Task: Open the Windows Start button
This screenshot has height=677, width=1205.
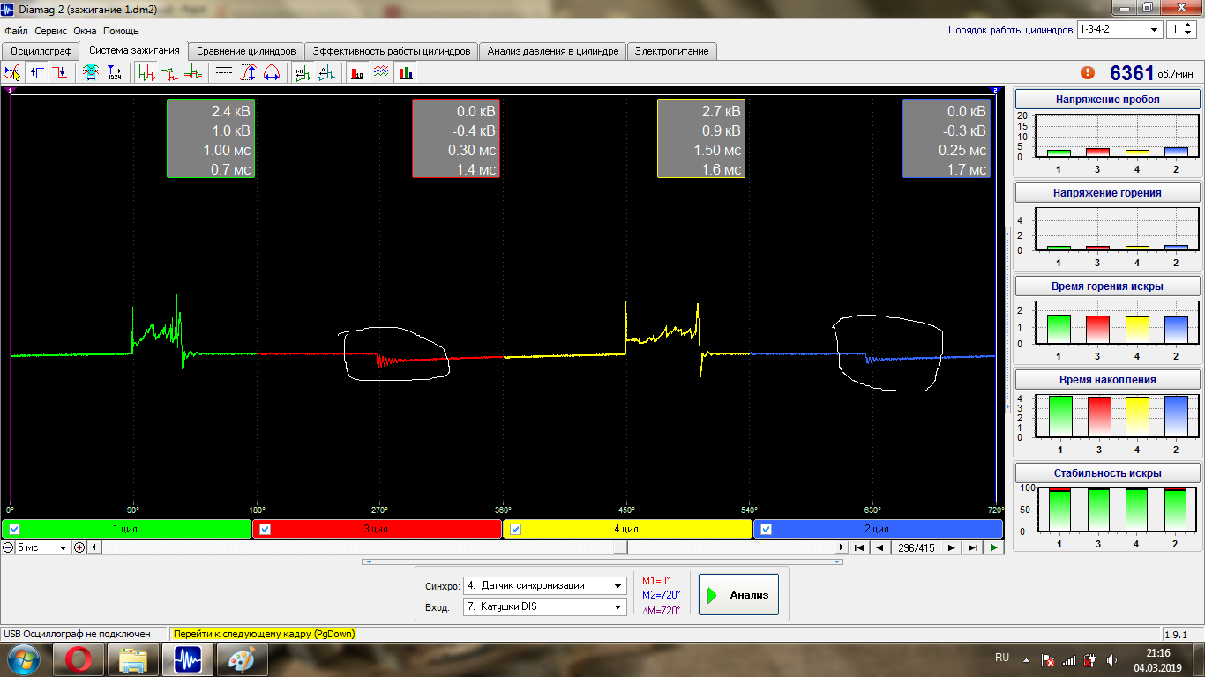Action: tap(21, 658)
